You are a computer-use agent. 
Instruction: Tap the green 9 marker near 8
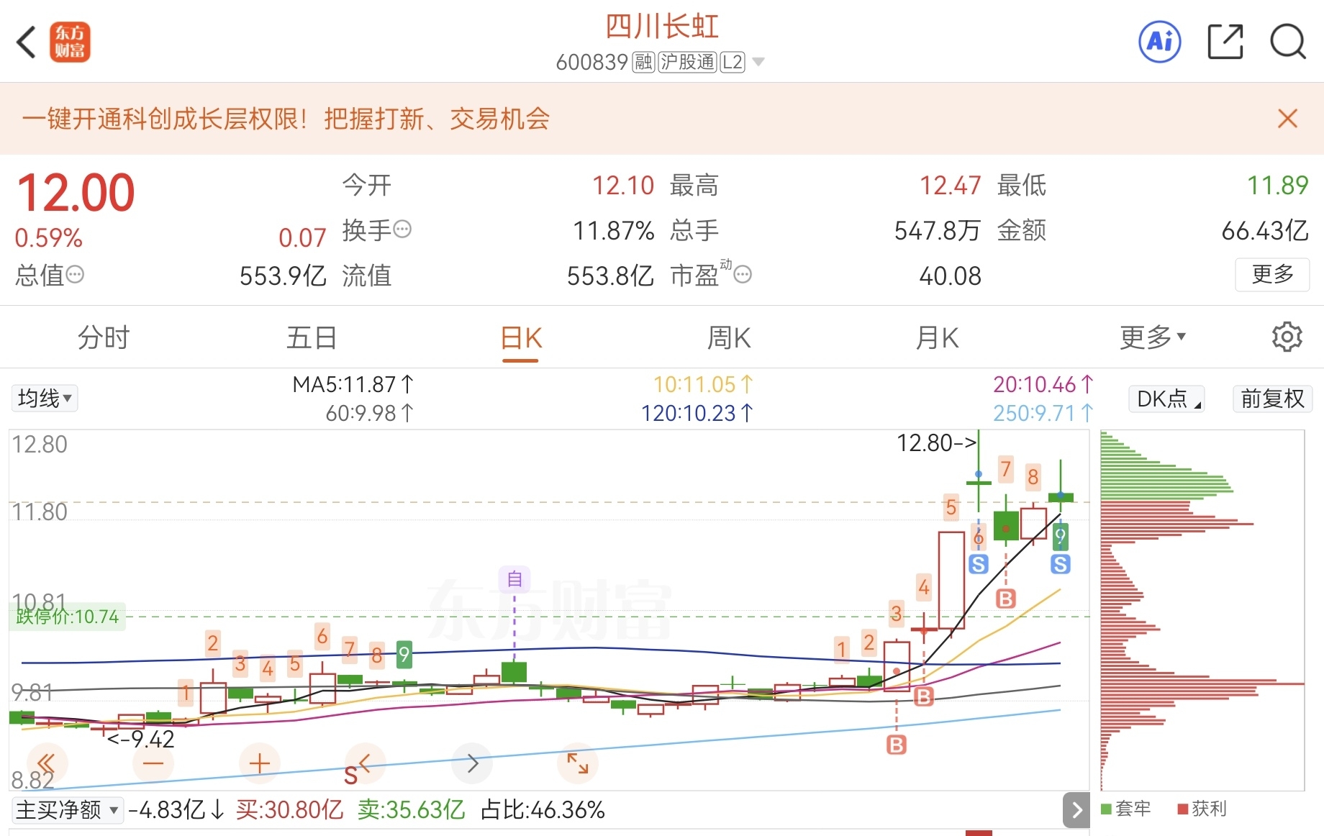click(x=404, y=654)
